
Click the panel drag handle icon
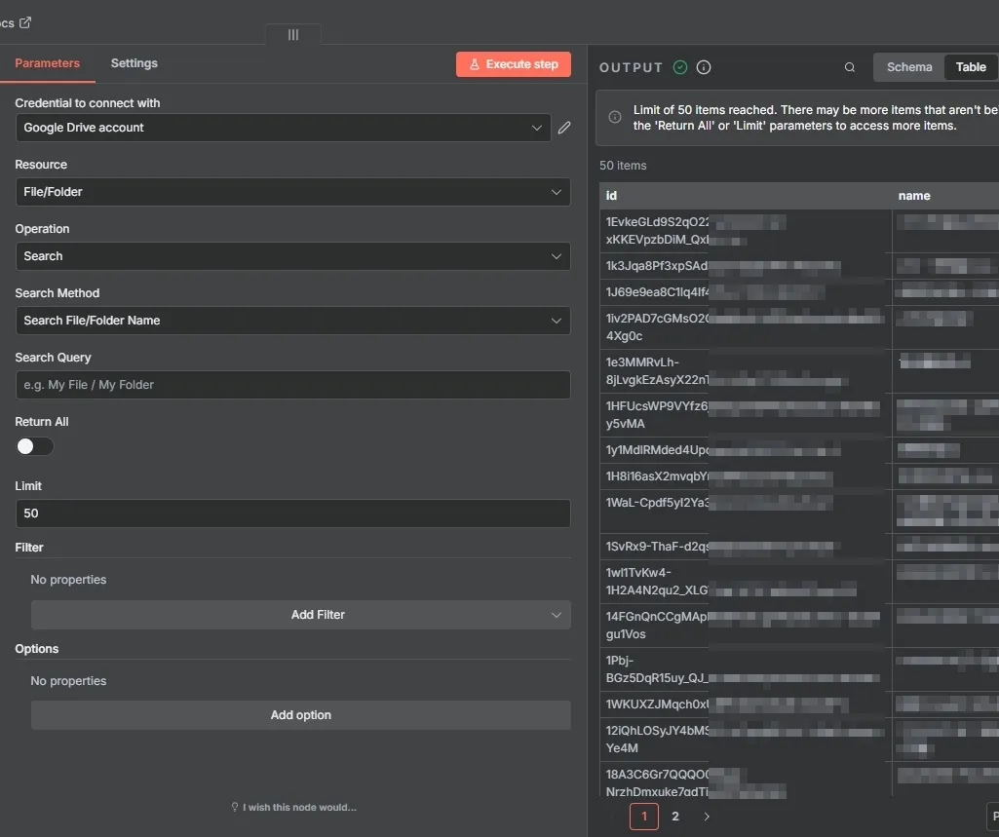tap(293, 35)
